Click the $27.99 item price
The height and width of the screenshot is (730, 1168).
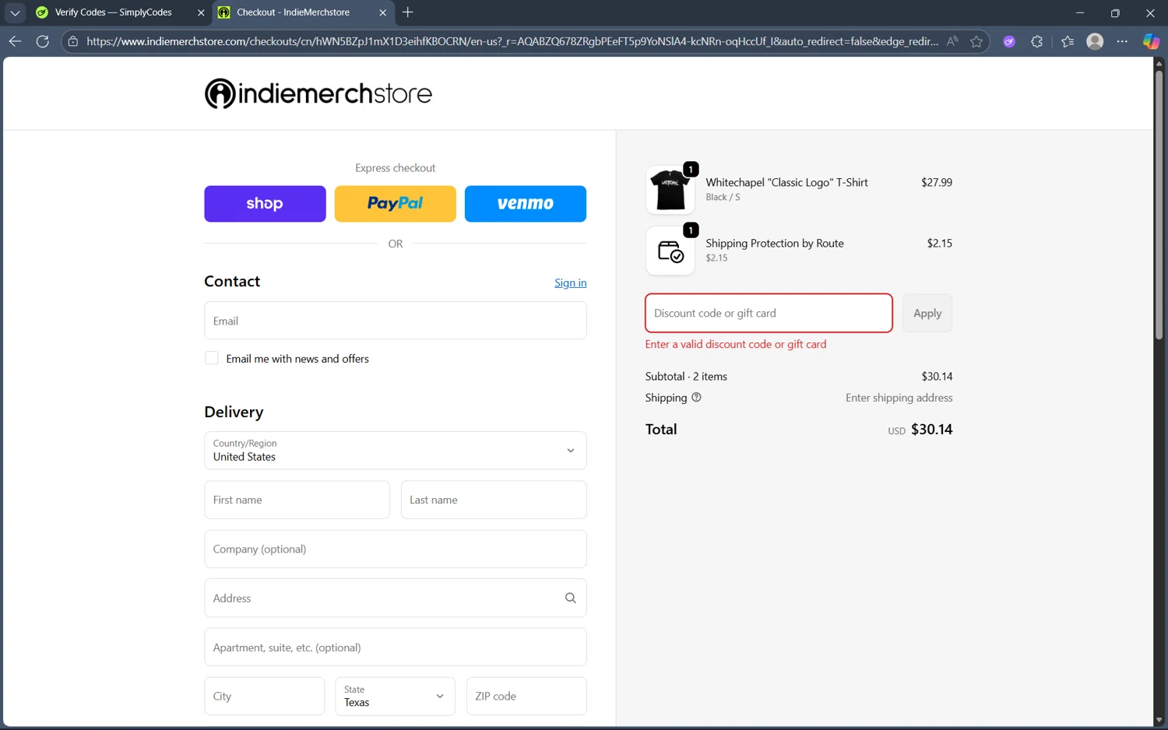(936, 182)
